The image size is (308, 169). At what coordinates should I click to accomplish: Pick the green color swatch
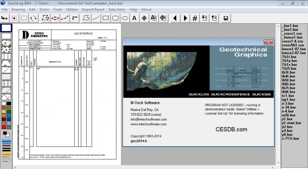pyautogui.click(x=9, y=112)
